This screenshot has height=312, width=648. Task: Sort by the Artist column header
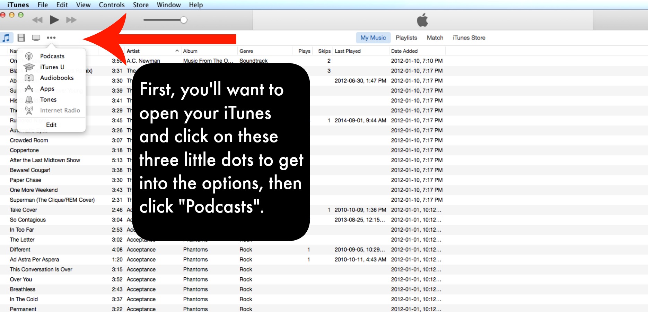click(153, 51)
